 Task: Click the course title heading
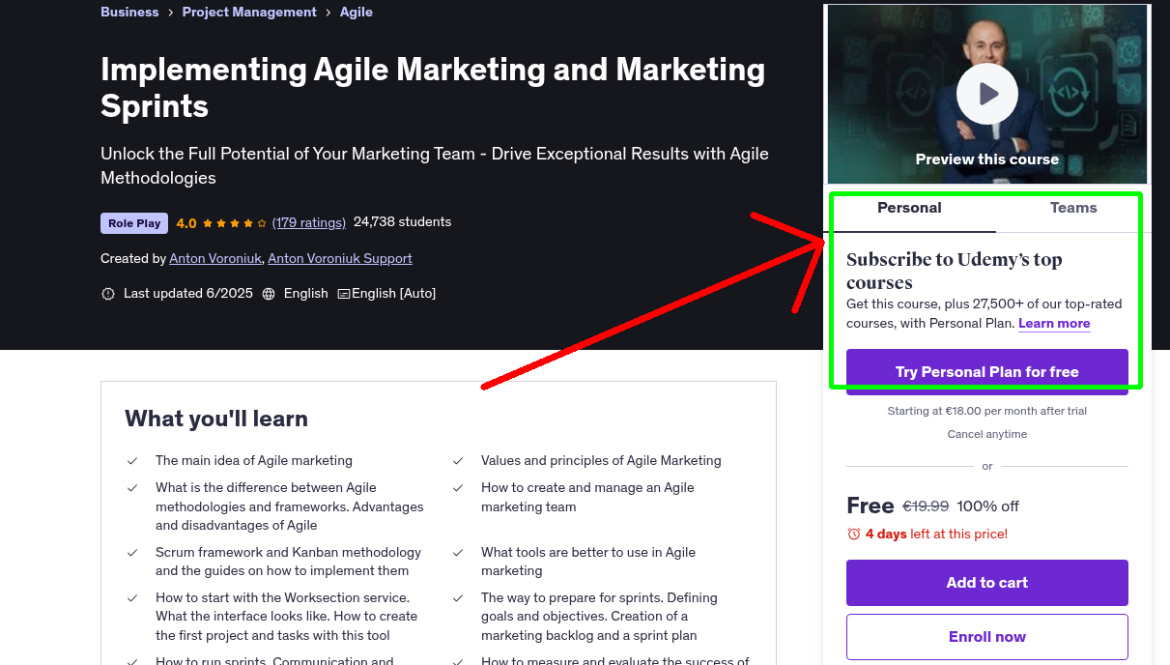[433, 87]
